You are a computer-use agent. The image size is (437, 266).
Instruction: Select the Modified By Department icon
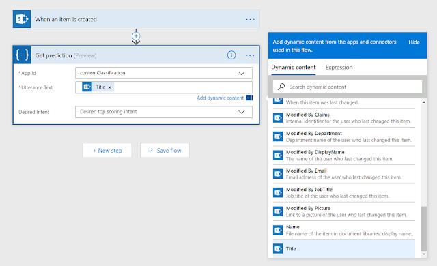[278, 136]
